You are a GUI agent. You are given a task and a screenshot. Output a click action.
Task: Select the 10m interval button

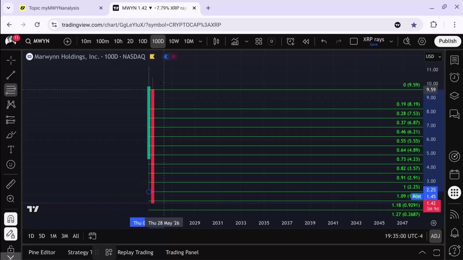(x=86, y=42)
